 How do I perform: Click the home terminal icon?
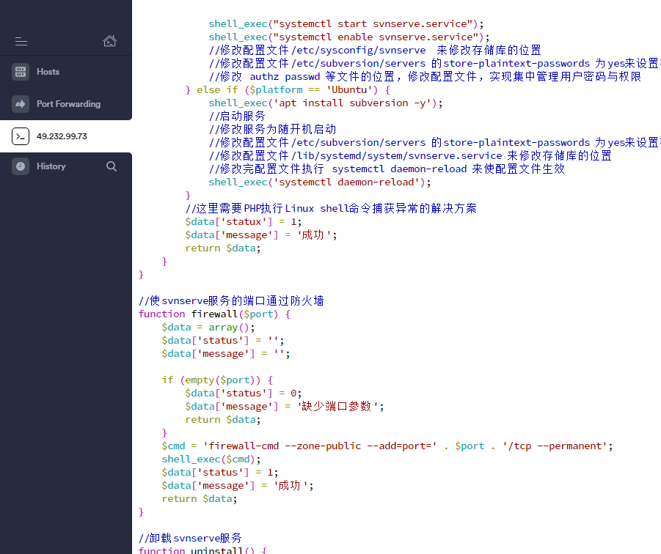point(109,41)
